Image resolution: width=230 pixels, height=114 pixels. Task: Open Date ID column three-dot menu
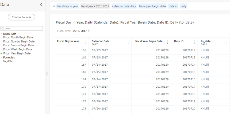[x=194, y=42]
